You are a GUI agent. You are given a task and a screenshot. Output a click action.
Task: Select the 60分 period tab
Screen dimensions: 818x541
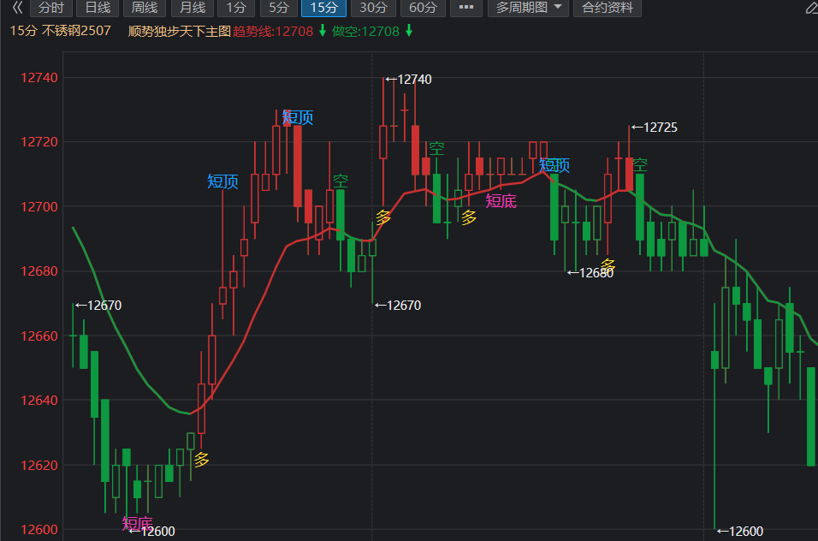click(423, 8)
